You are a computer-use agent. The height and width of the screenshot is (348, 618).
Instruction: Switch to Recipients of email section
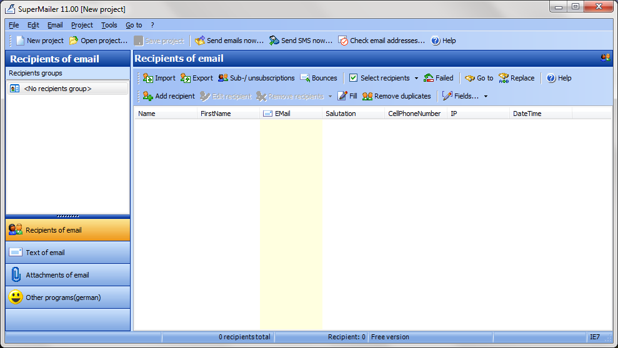[67, 230]
